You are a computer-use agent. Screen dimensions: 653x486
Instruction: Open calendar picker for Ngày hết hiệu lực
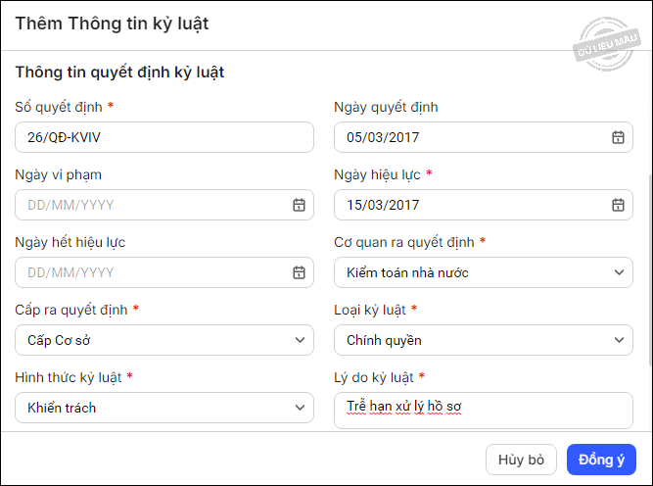click(x=299, y=272)
